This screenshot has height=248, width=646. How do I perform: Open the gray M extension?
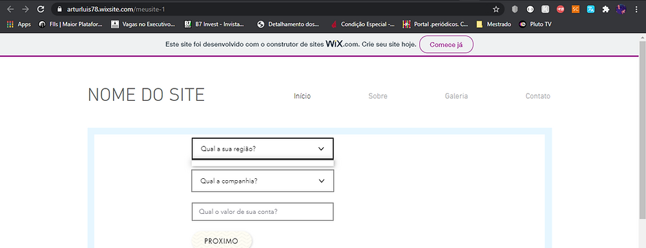545,9
